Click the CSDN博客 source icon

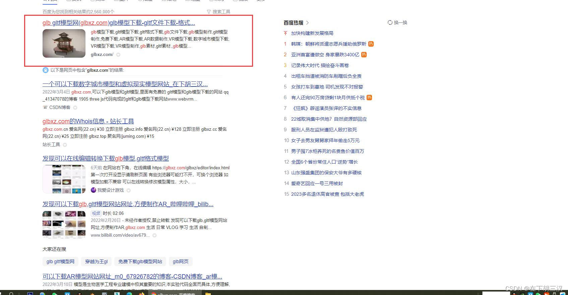pyautogui.click(x=45, y=107)
